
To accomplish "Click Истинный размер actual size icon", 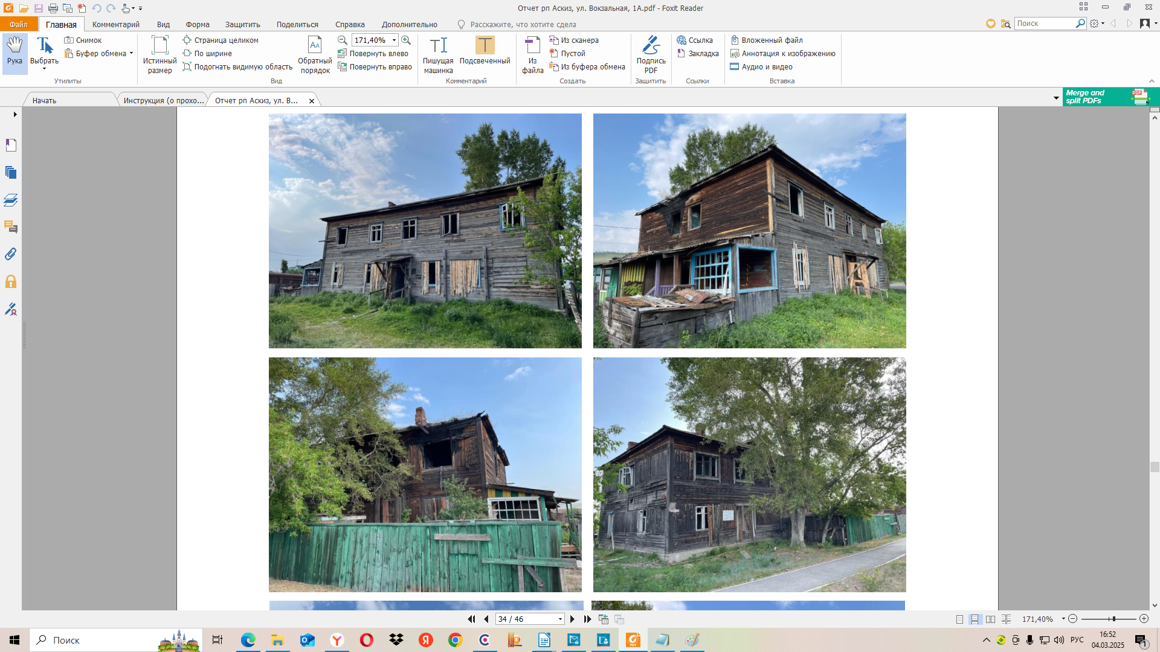I will pyautogui.click(x=159, y=54).
